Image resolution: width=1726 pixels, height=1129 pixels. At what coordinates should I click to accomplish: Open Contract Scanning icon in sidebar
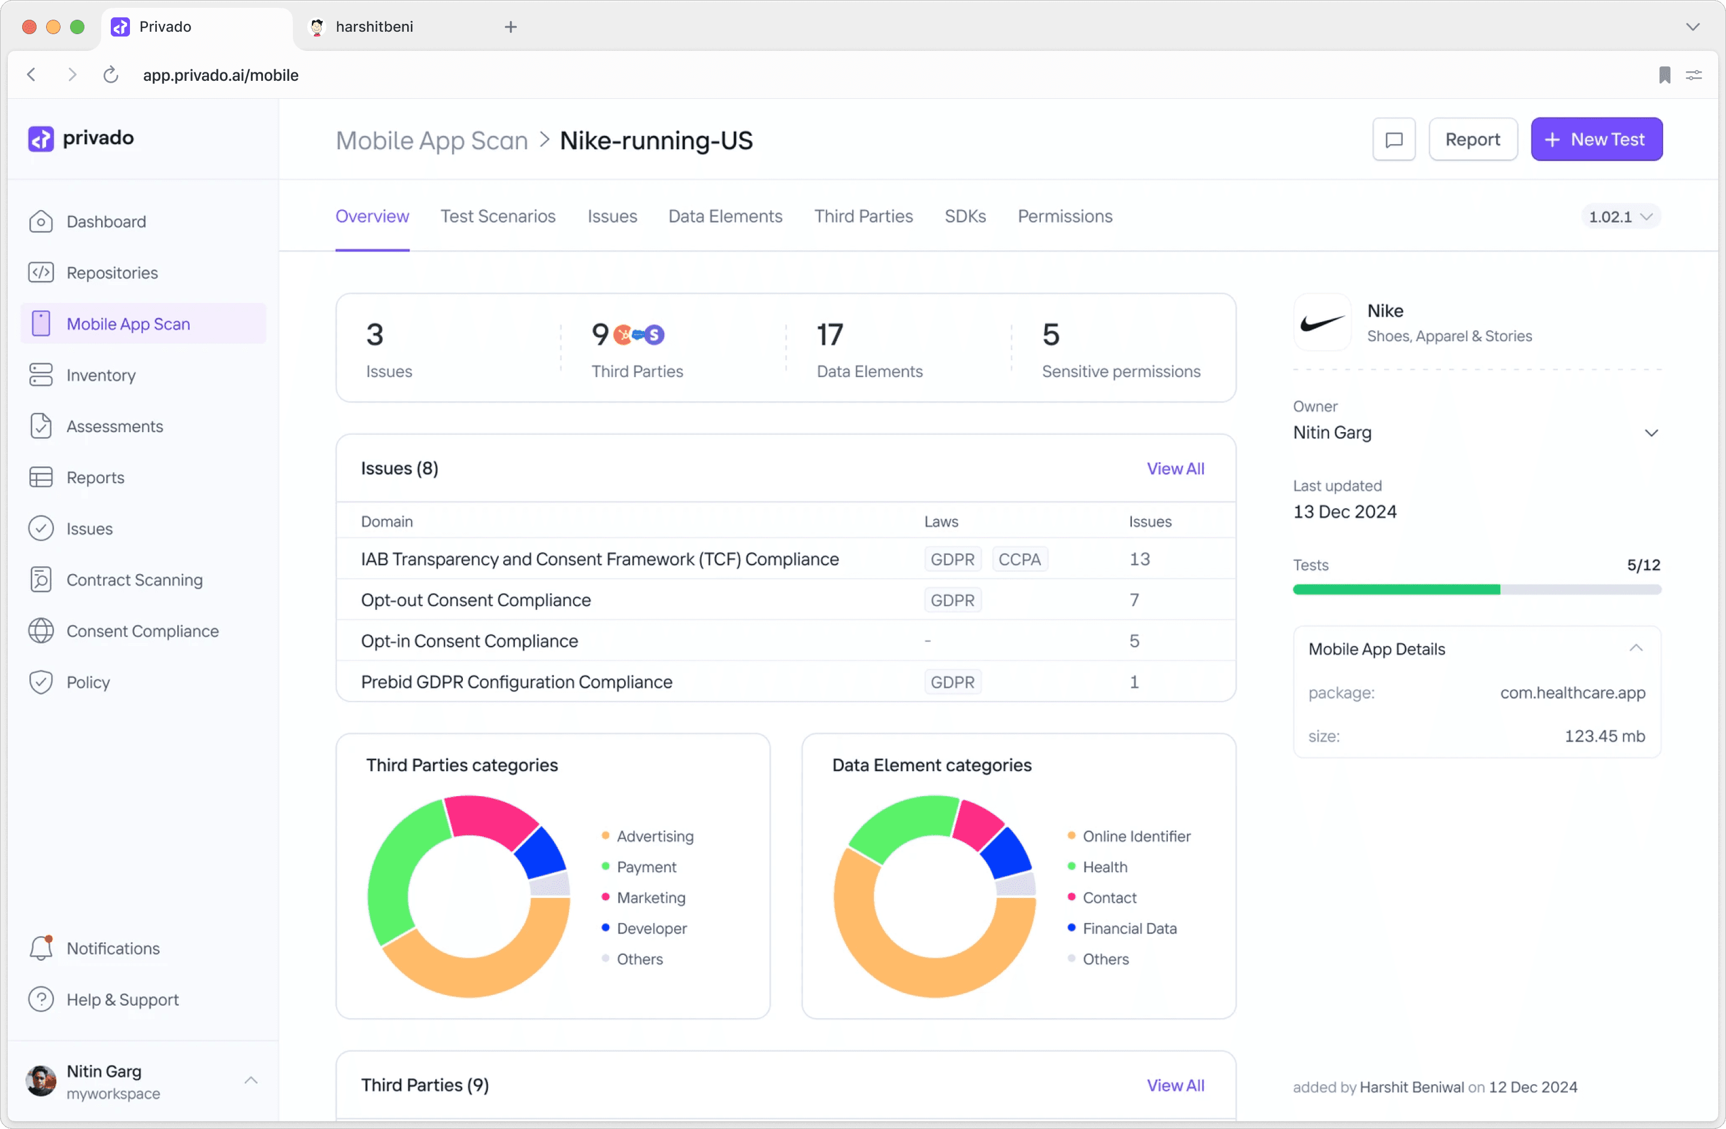click(x=41, y=580)
